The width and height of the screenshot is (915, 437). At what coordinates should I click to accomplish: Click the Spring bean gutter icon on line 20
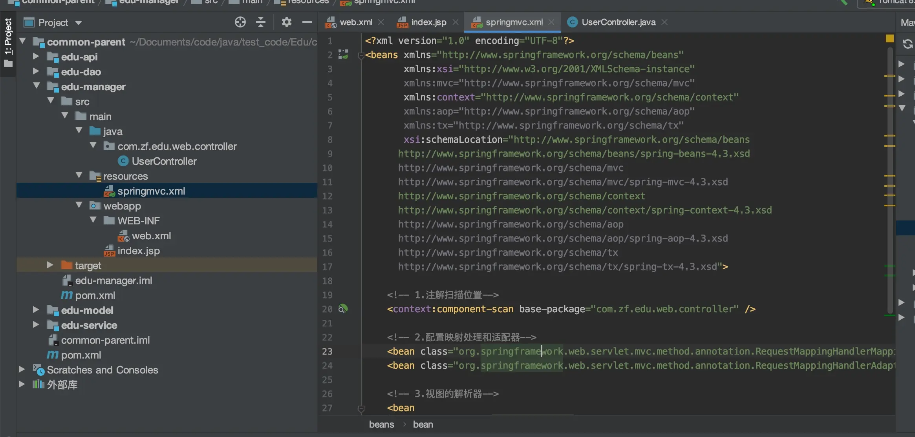click(x=343, y=309)
